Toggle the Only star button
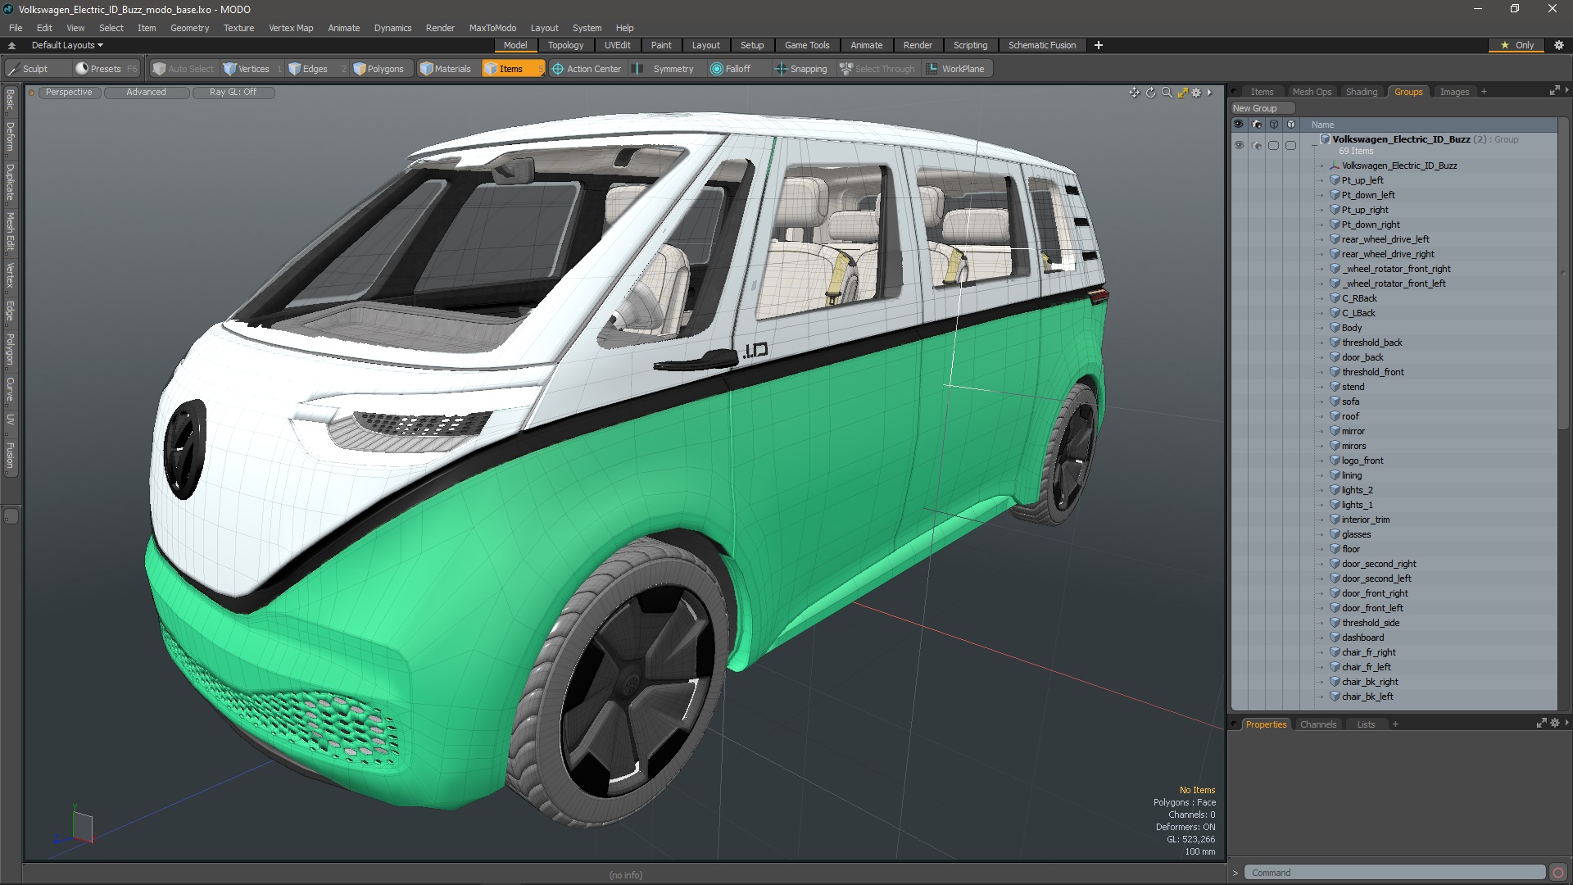The height and width of the screenshot is (885, 1573). click(1516, 45)
